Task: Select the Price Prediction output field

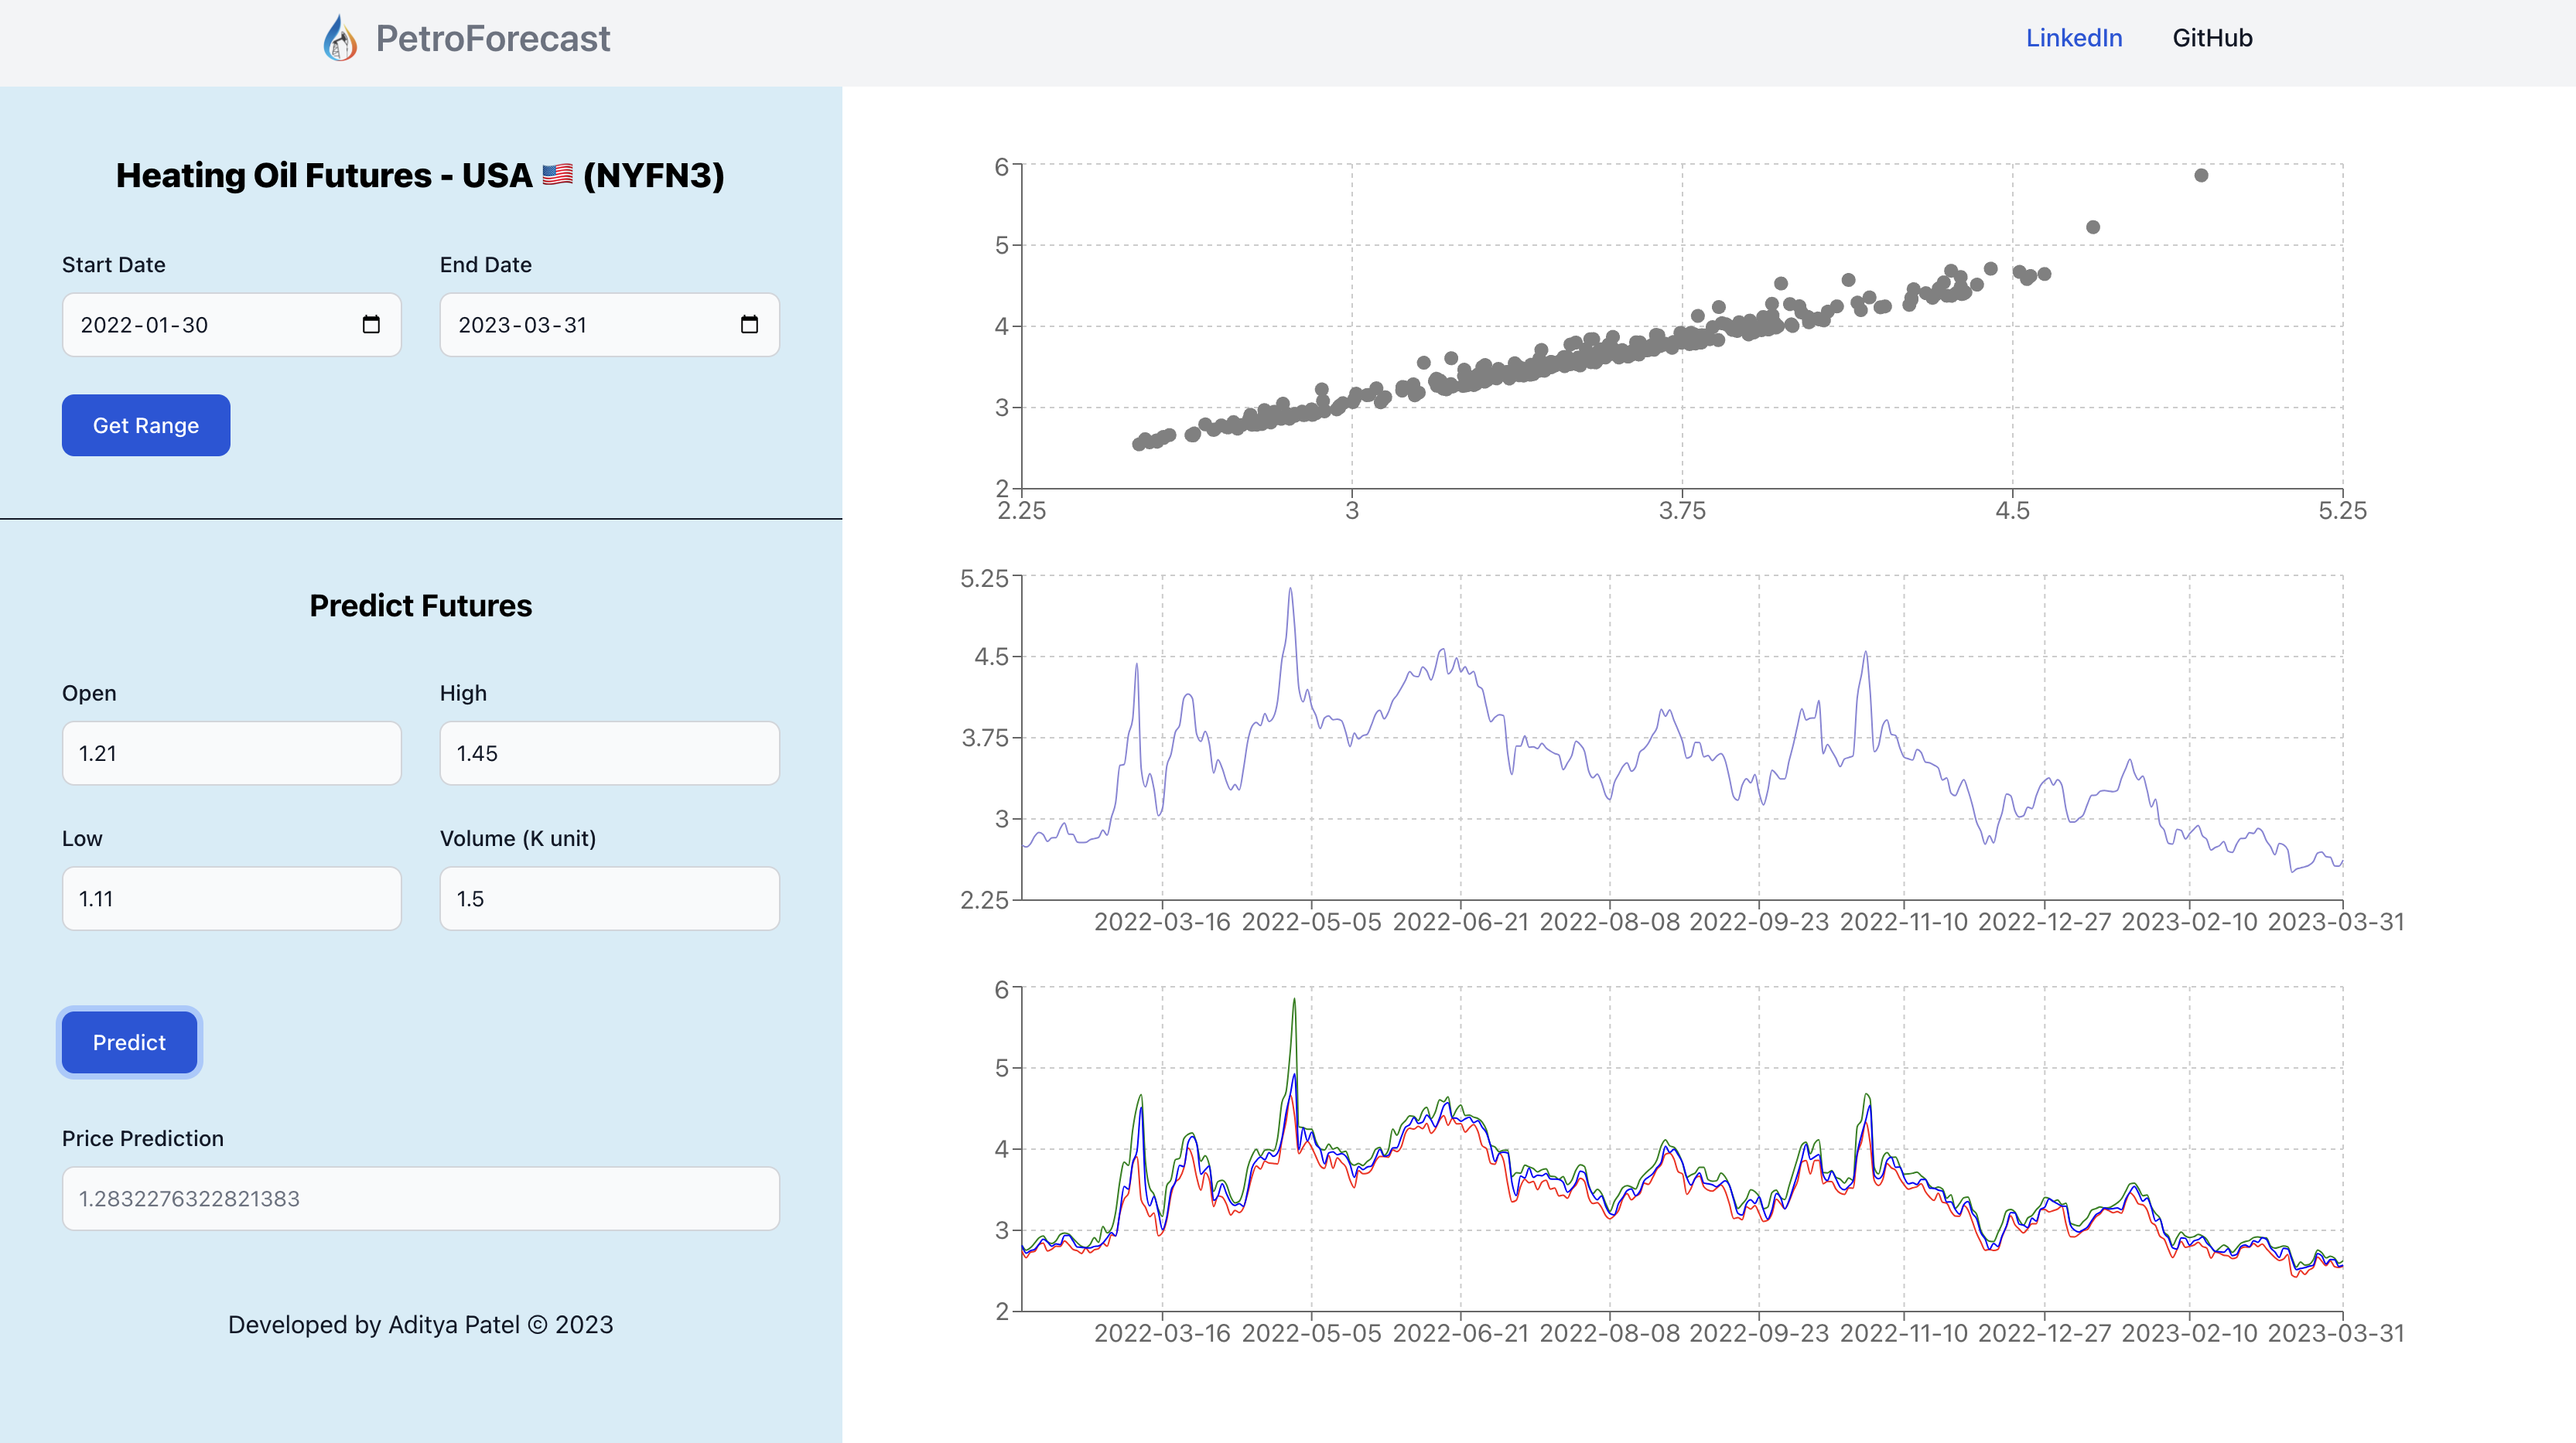Action: click(420, 1198)
